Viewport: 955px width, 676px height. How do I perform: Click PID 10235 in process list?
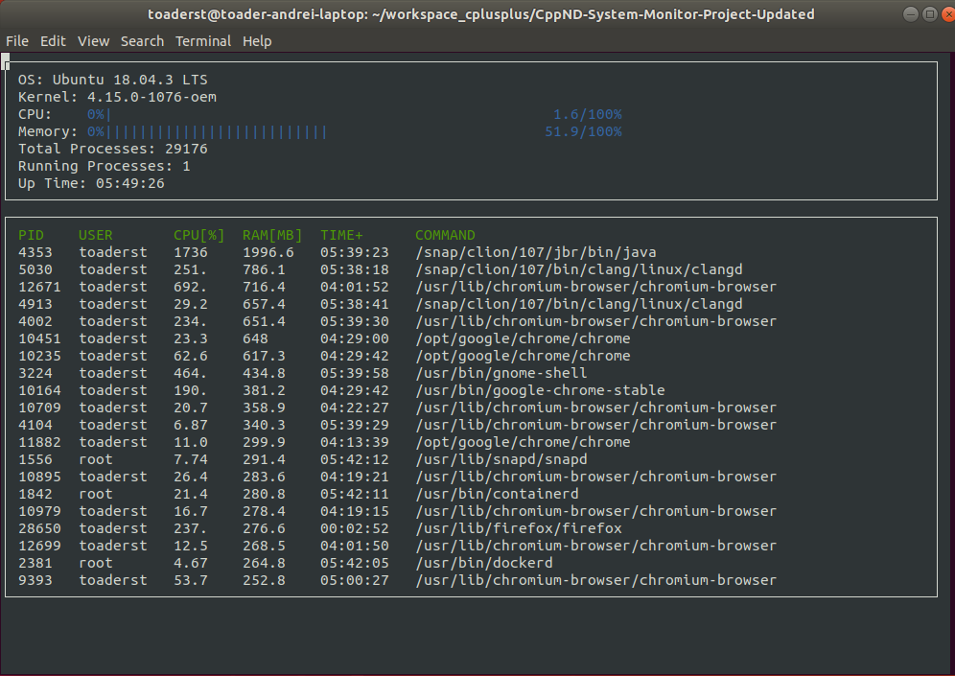(39, 356)
